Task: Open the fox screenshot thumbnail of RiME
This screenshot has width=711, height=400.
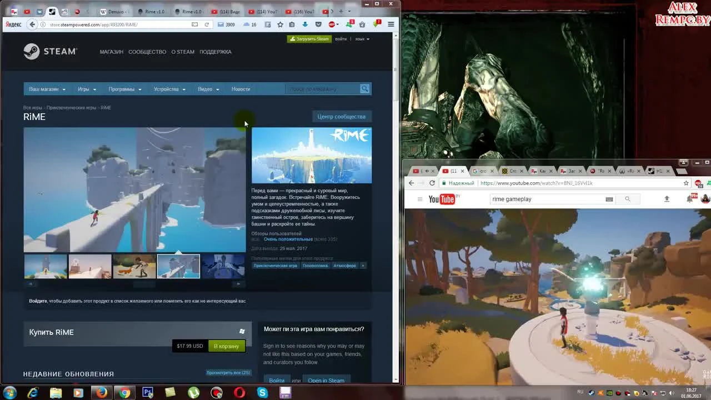Action: click(x=134, y=266)
